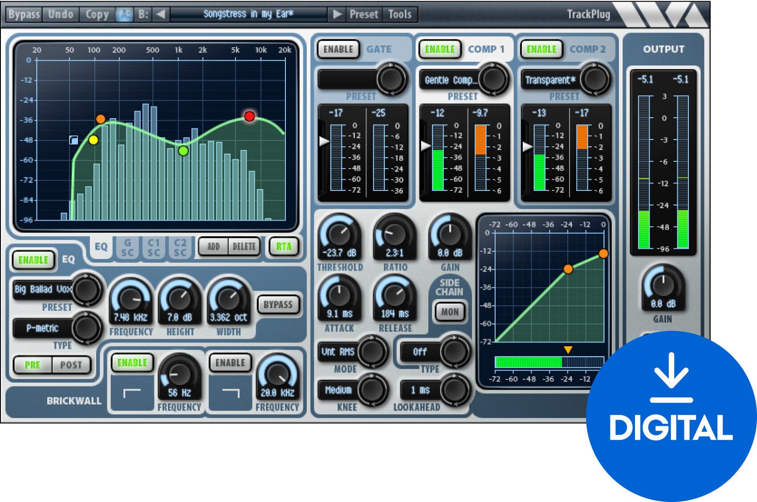Toggle the high brickwall Enable button
Viewport: 757px width, 502px height.
coord(230,363)
